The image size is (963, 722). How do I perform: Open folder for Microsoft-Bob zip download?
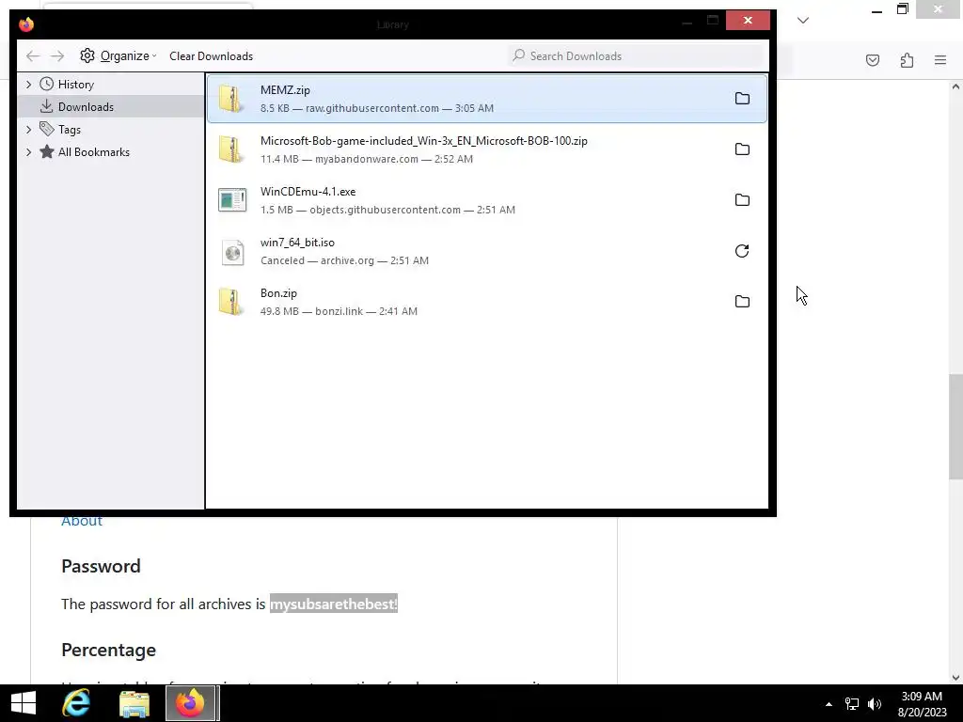(742, 149)
